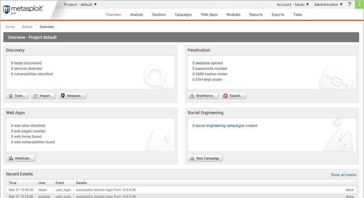Show details for the tdoan login event
Image resolution: width=364 pixels, height=198 pixels.
coord(350,190)
